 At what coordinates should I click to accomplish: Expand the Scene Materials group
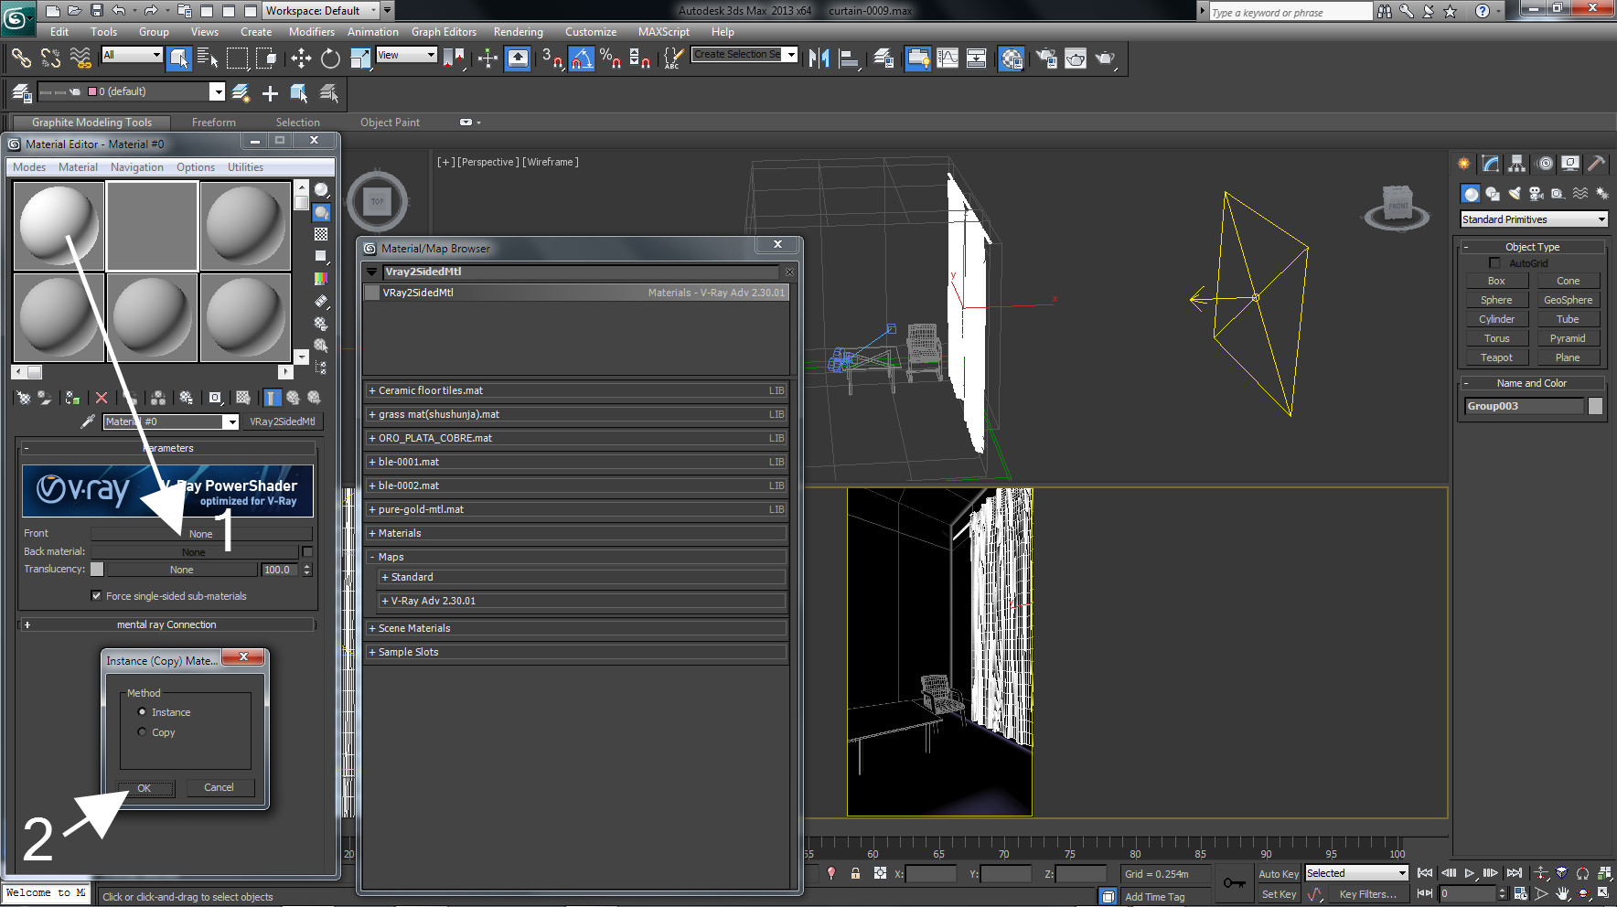[x=372, y=628]
